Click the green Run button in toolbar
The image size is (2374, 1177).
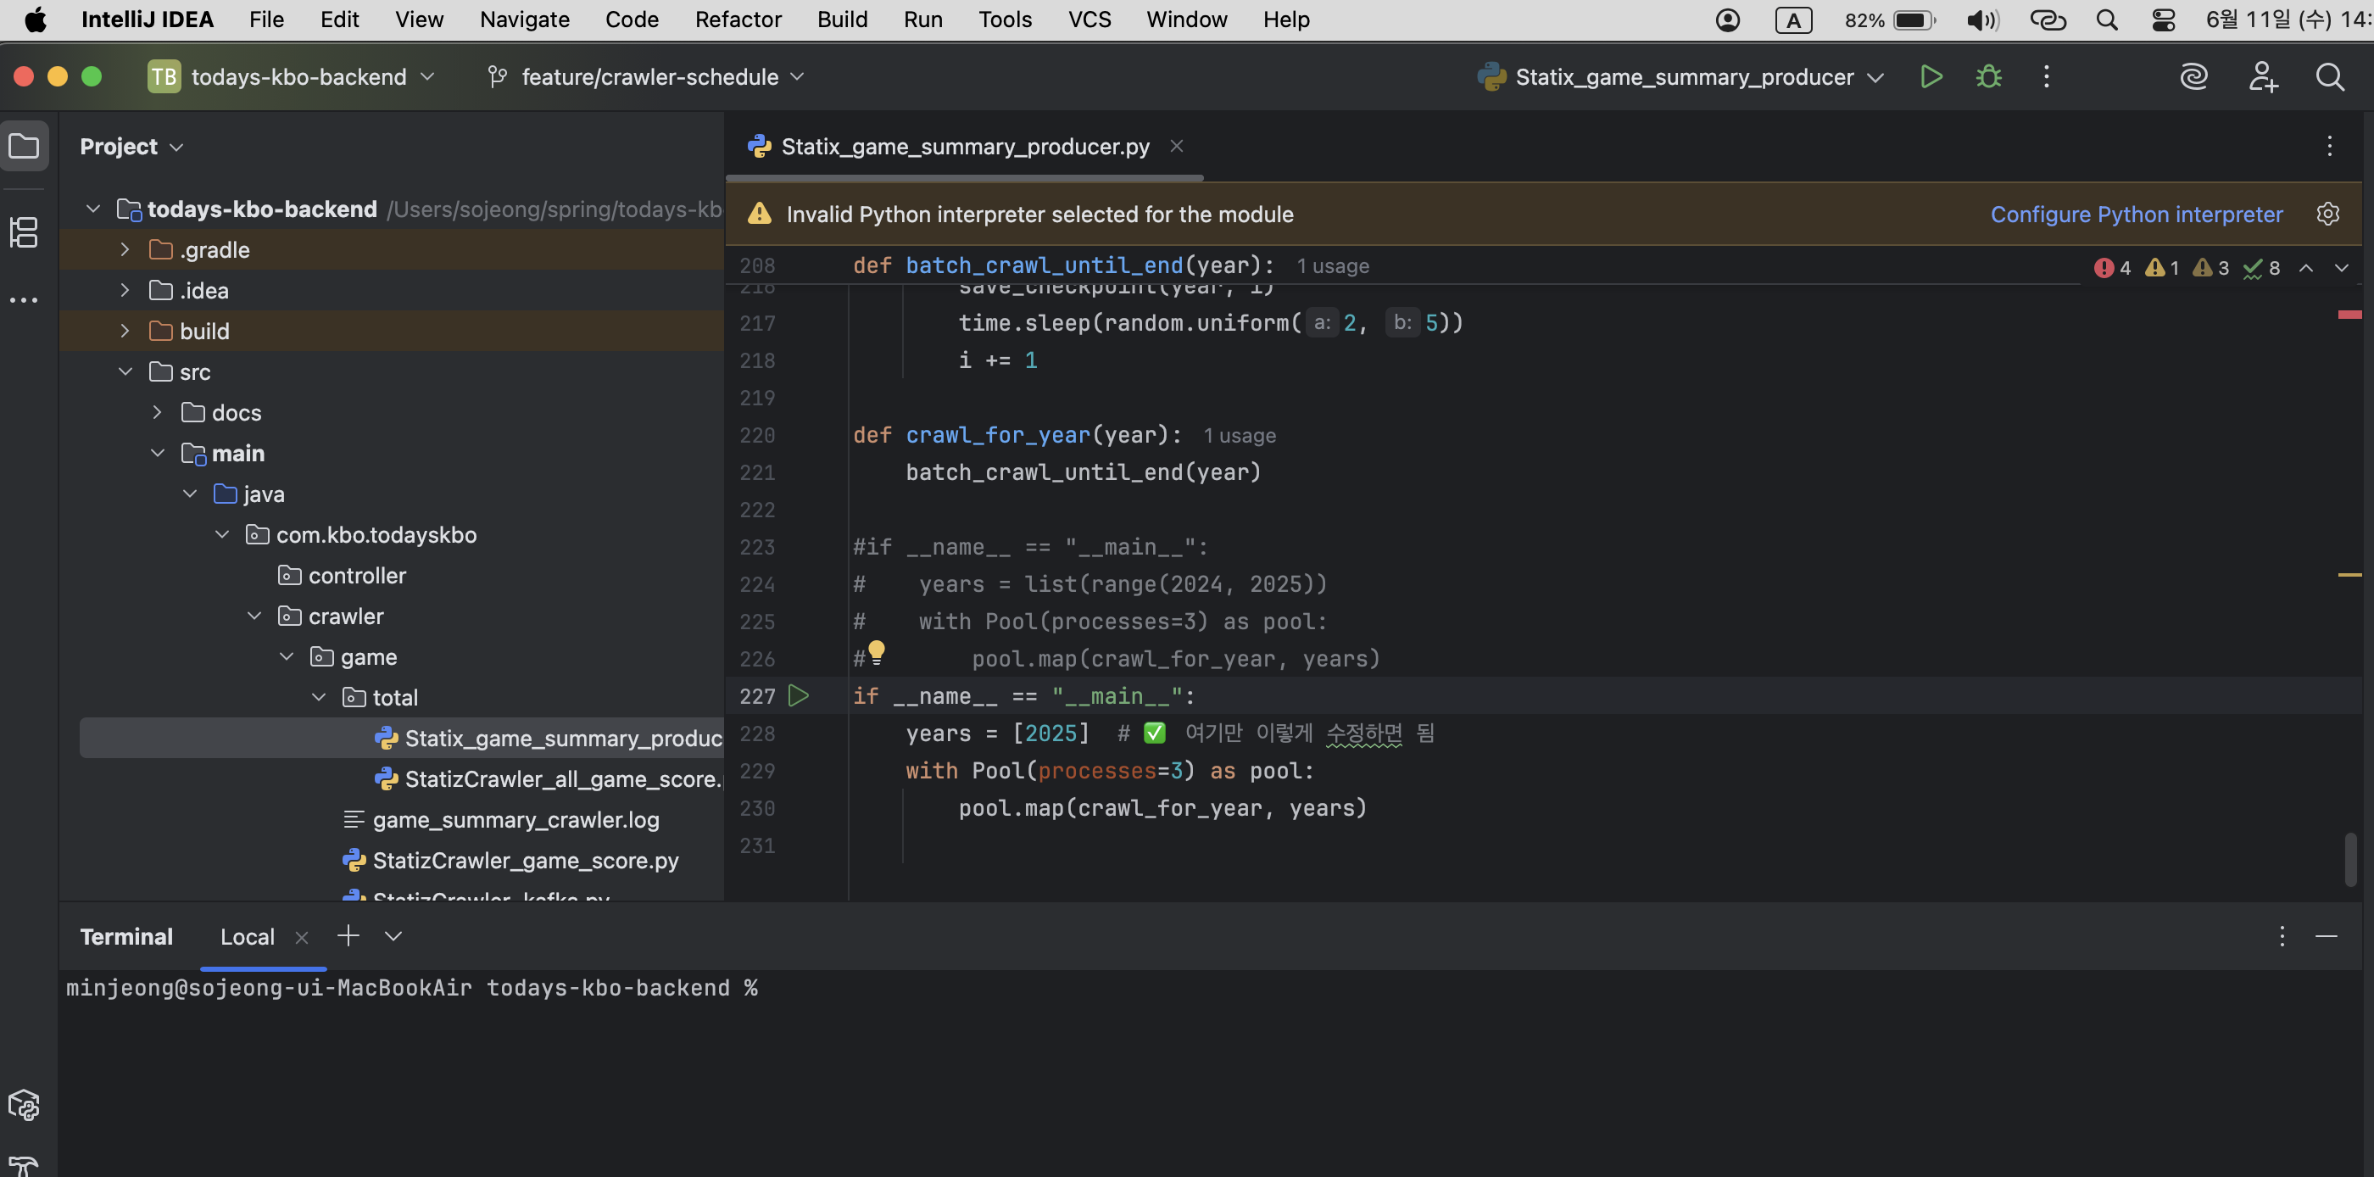[x=1931, y=76]
